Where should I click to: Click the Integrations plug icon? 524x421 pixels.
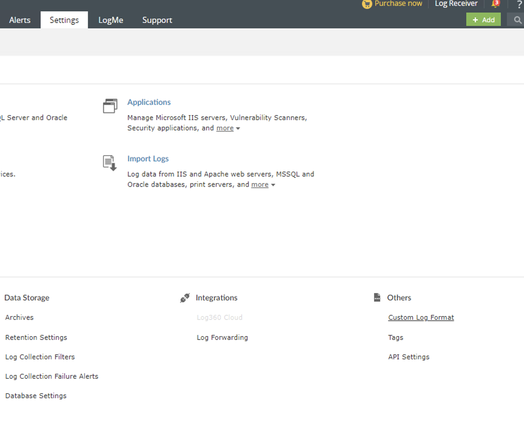(184, 298)
